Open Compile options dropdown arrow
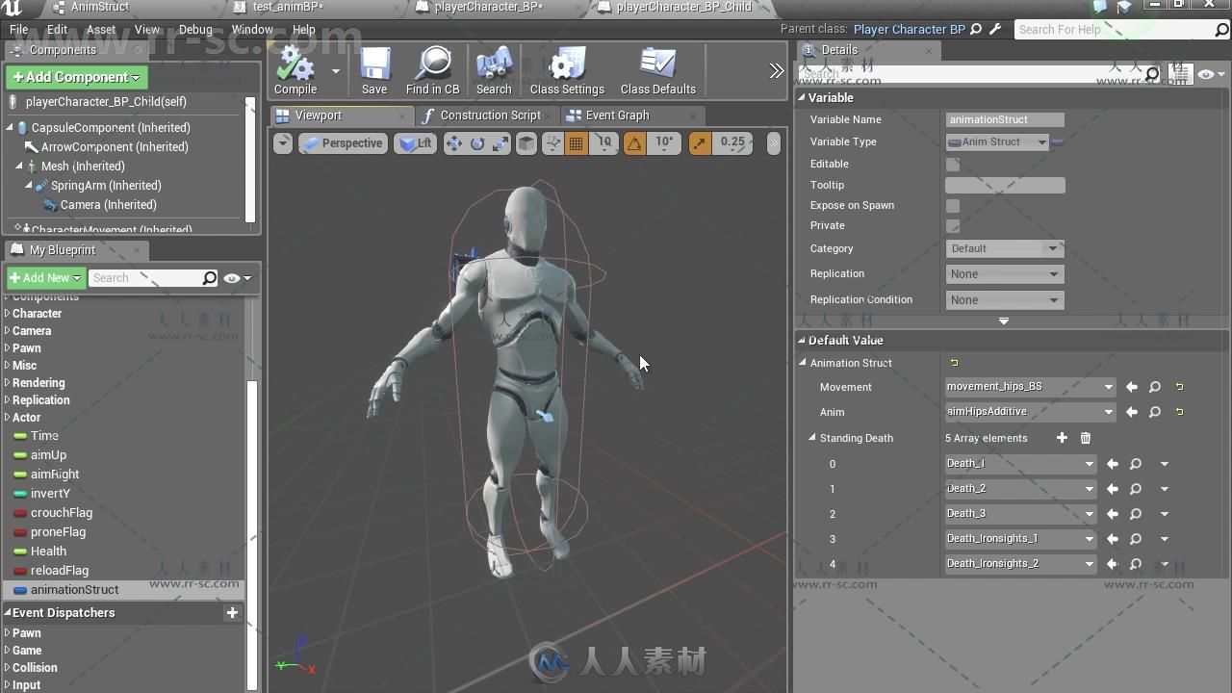This screenshot has width=1232, height=693. [335, 71]
